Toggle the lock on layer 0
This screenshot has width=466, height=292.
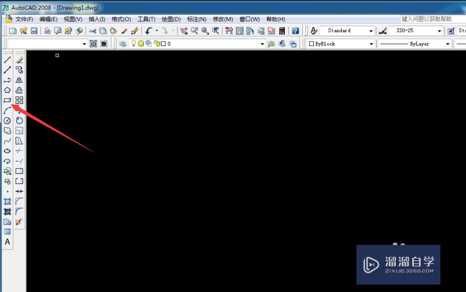tap(157, 43)
